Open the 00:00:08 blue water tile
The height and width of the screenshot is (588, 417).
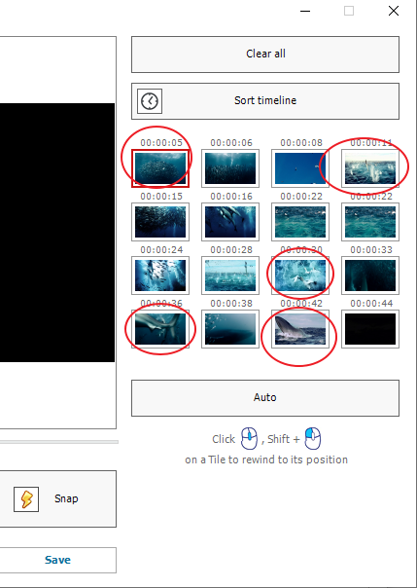tap(300, 168)
